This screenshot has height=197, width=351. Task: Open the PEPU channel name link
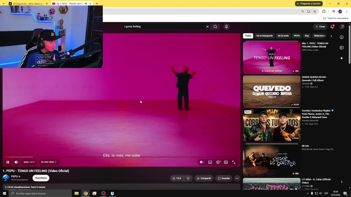[x=15, y=176]
